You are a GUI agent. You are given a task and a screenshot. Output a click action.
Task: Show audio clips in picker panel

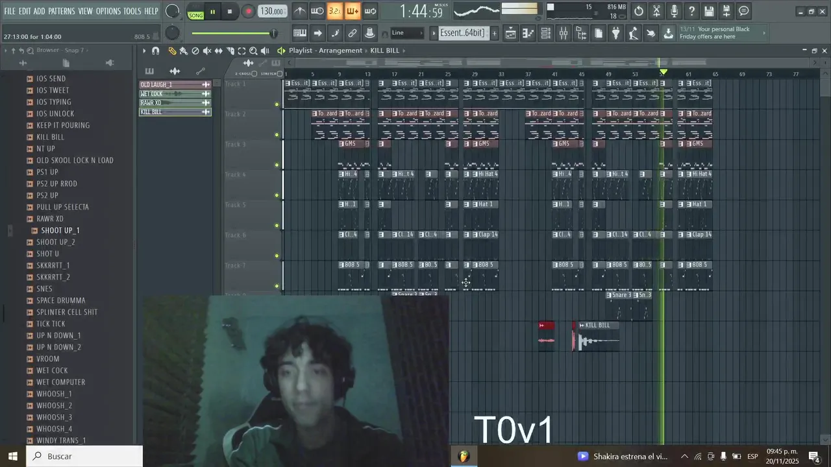click(175, 71)
